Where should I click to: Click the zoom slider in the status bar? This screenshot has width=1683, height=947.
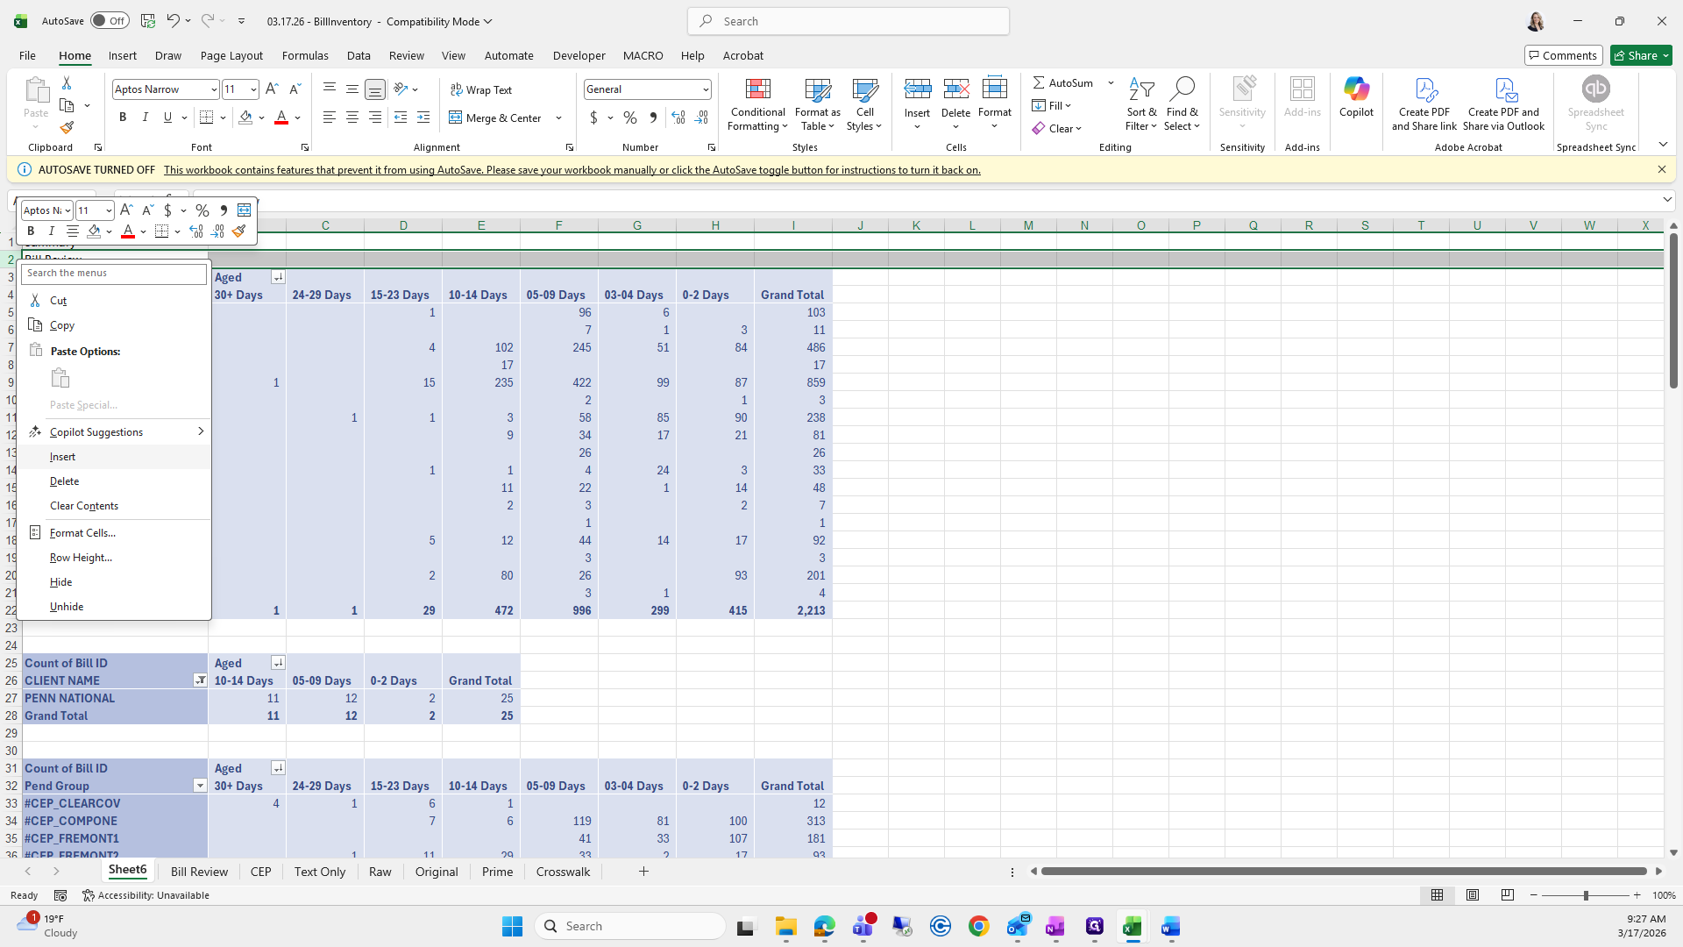coord(1585,895)
